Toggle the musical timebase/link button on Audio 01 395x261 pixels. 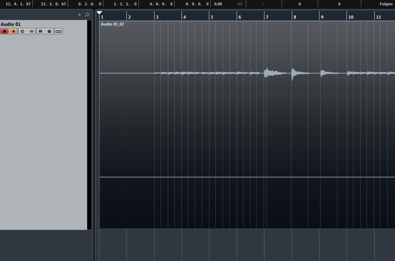(x=31, y=31)
